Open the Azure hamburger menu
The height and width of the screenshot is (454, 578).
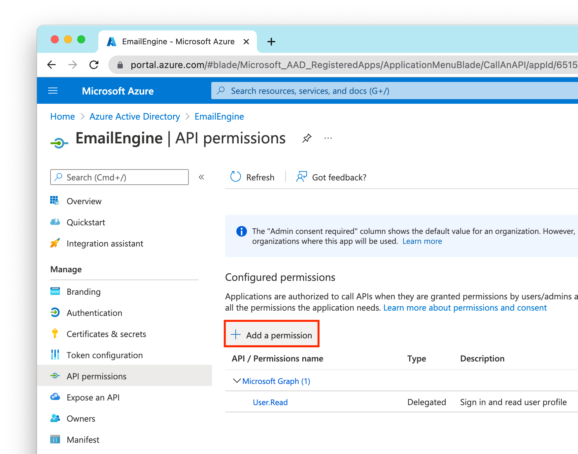click(53, 91)
